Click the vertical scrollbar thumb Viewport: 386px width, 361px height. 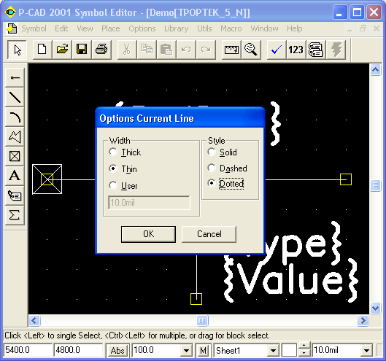pyautogui.click(x=375, y=185)
